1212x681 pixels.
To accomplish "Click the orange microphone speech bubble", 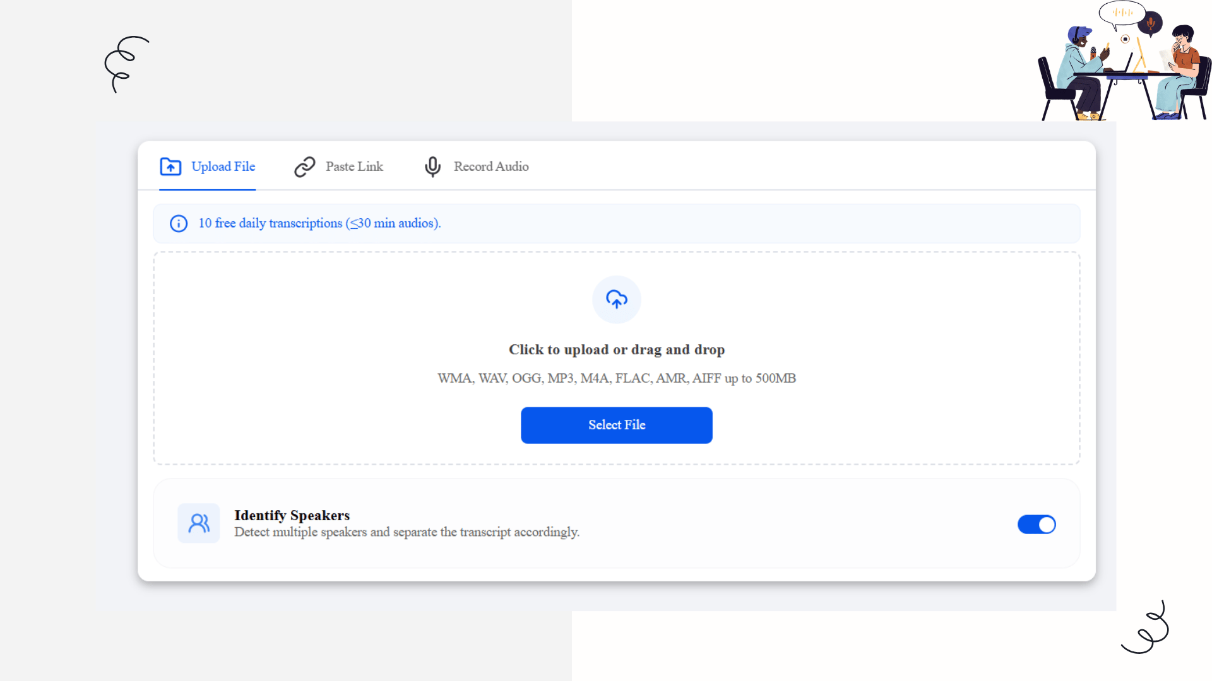I will click(1151, 23).
